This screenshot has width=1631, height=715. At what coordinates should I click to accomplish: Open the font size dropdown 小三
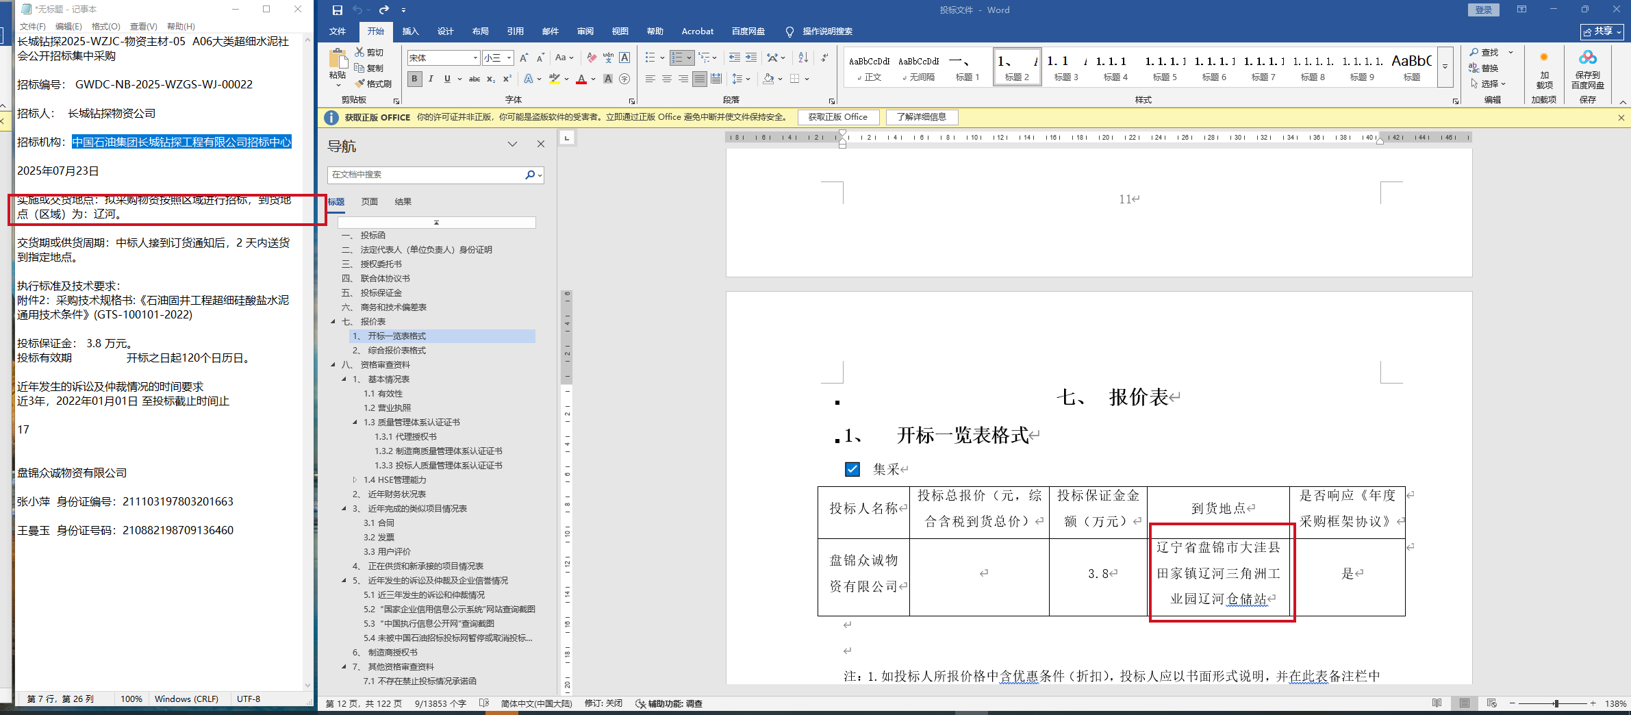click(x=509, y=58)
